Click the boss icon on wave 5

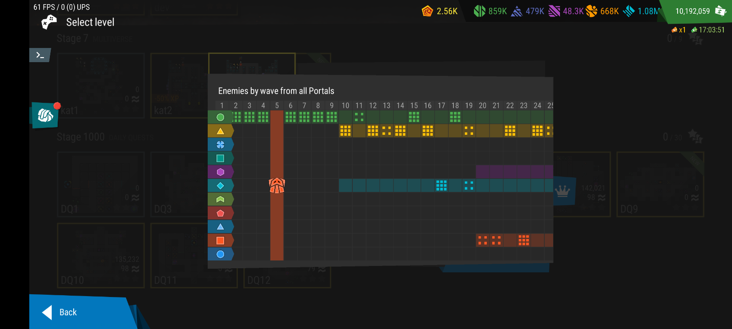[277, 186]
